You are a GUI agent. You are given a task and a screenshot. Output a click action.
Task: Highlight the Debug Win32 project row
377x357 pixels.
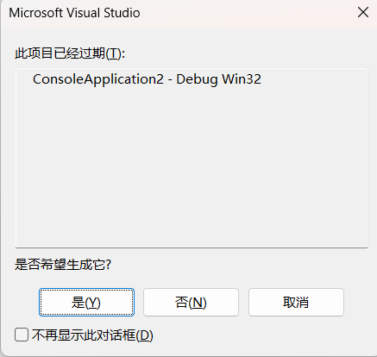[x=147, y=79]
